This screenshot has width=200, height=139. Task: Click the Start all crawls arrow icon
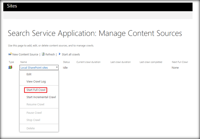(60, 54)
